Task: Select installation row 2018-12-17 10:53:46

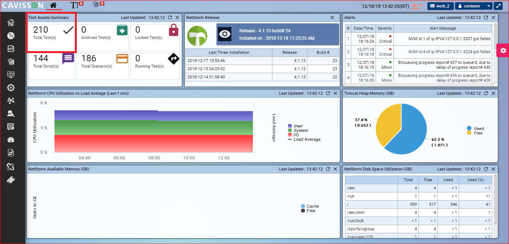Action: pos(262,61)
